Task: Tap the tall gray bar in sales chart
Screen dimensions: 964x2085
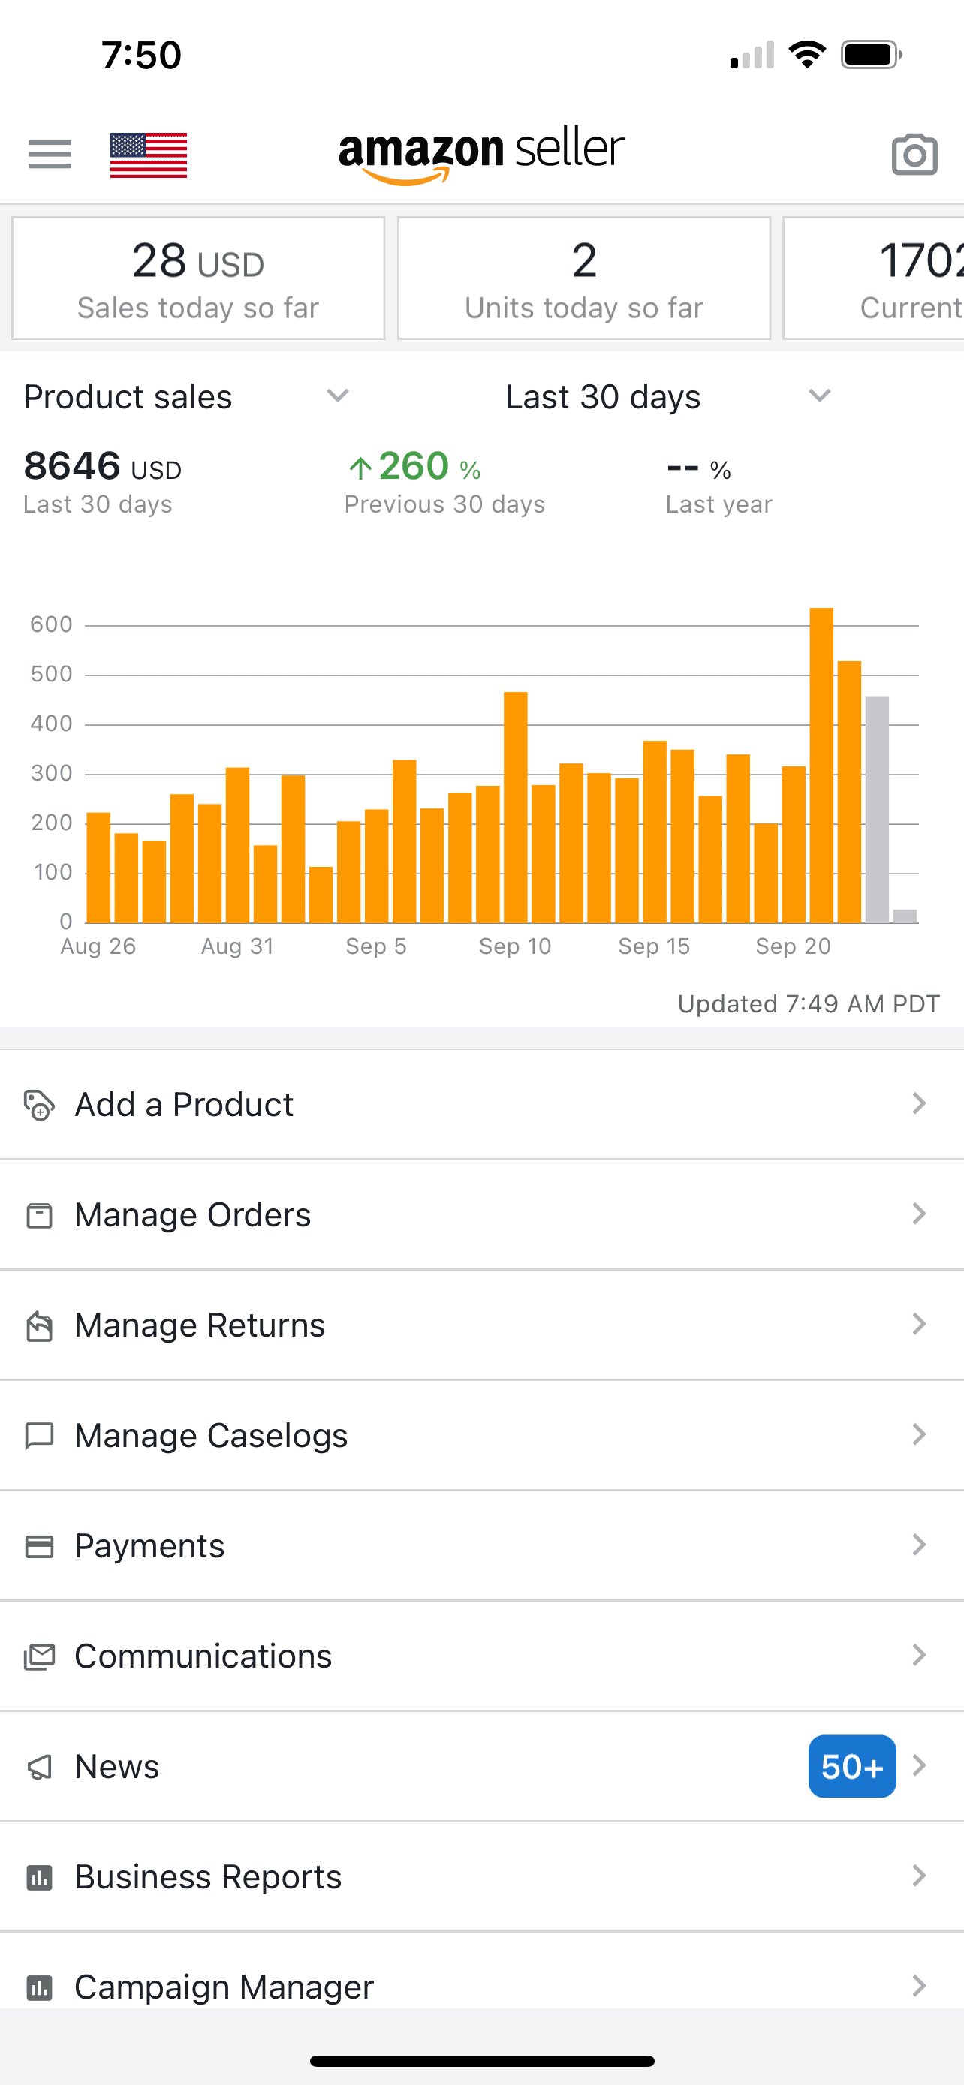Action: [x=877, y=809]
